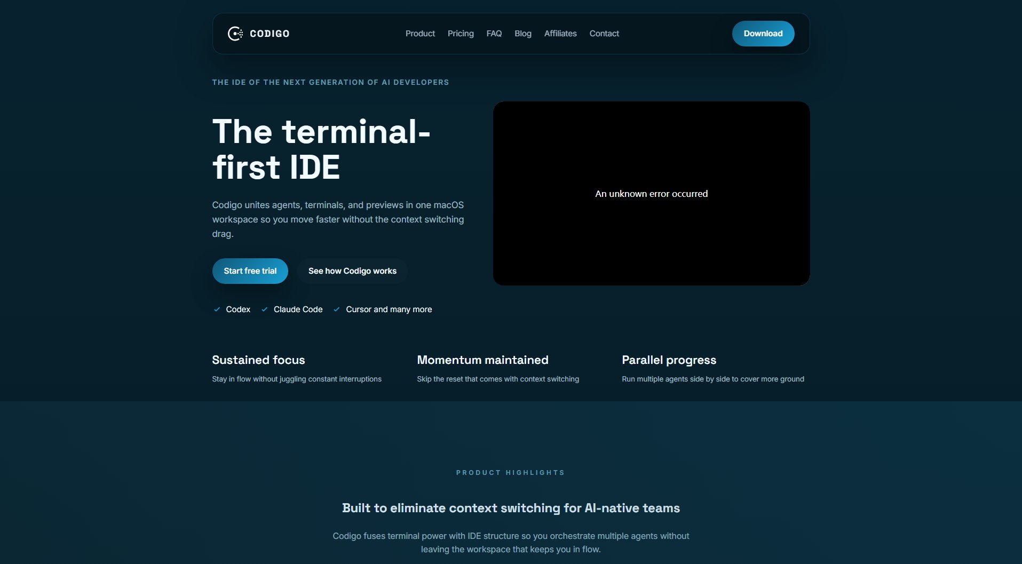Open the FAQ nav link

pyautogui.click(x=494, y=34)
